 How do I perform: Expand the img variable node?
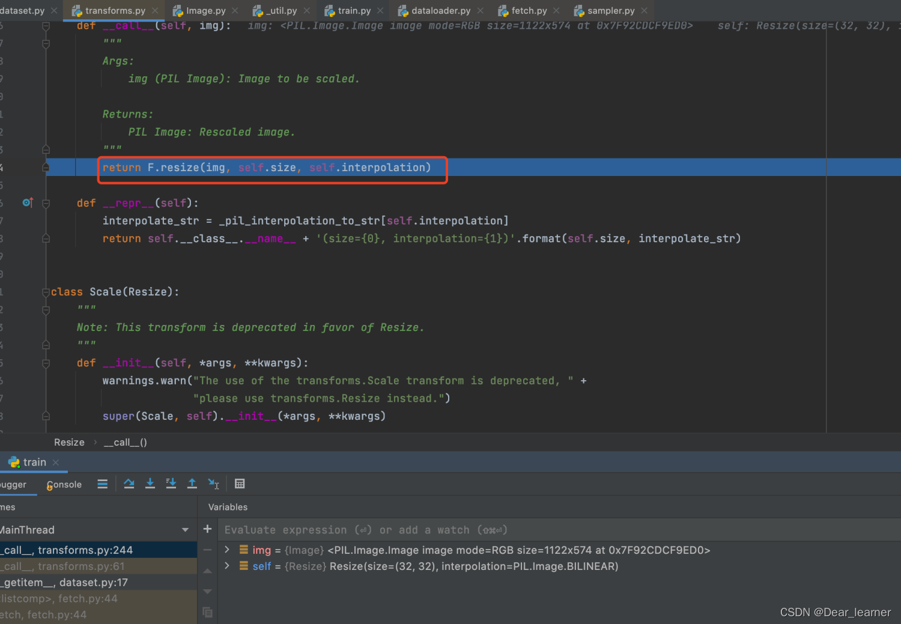point(227,550)
